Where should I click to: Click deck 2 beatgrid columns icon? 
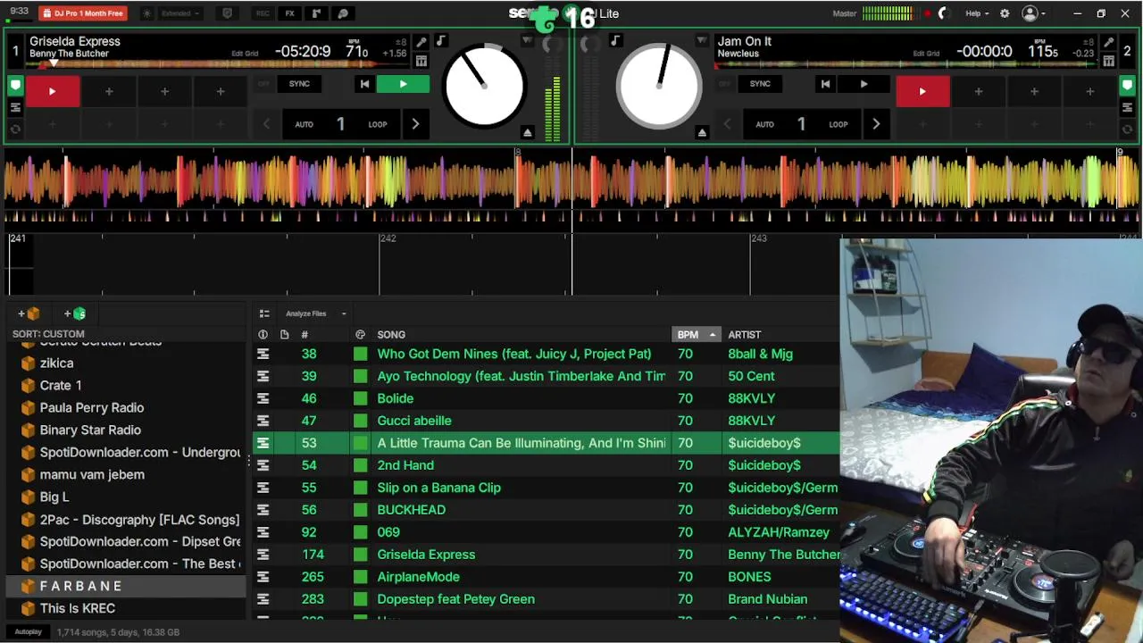1108,61
